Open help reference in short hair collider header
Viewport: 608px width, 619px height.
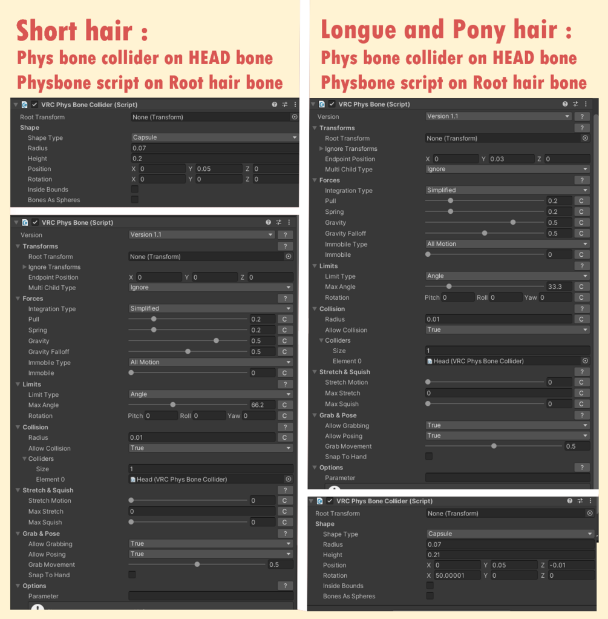coord(275,105)
